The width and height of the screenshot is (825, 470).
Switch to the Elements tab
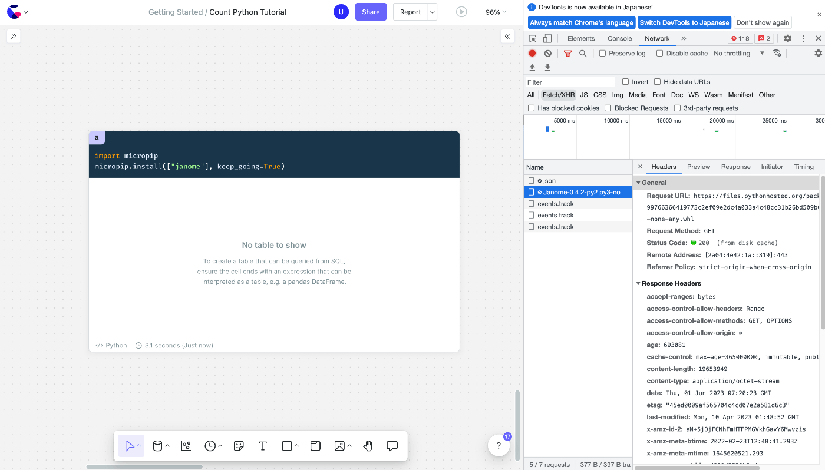581,38
